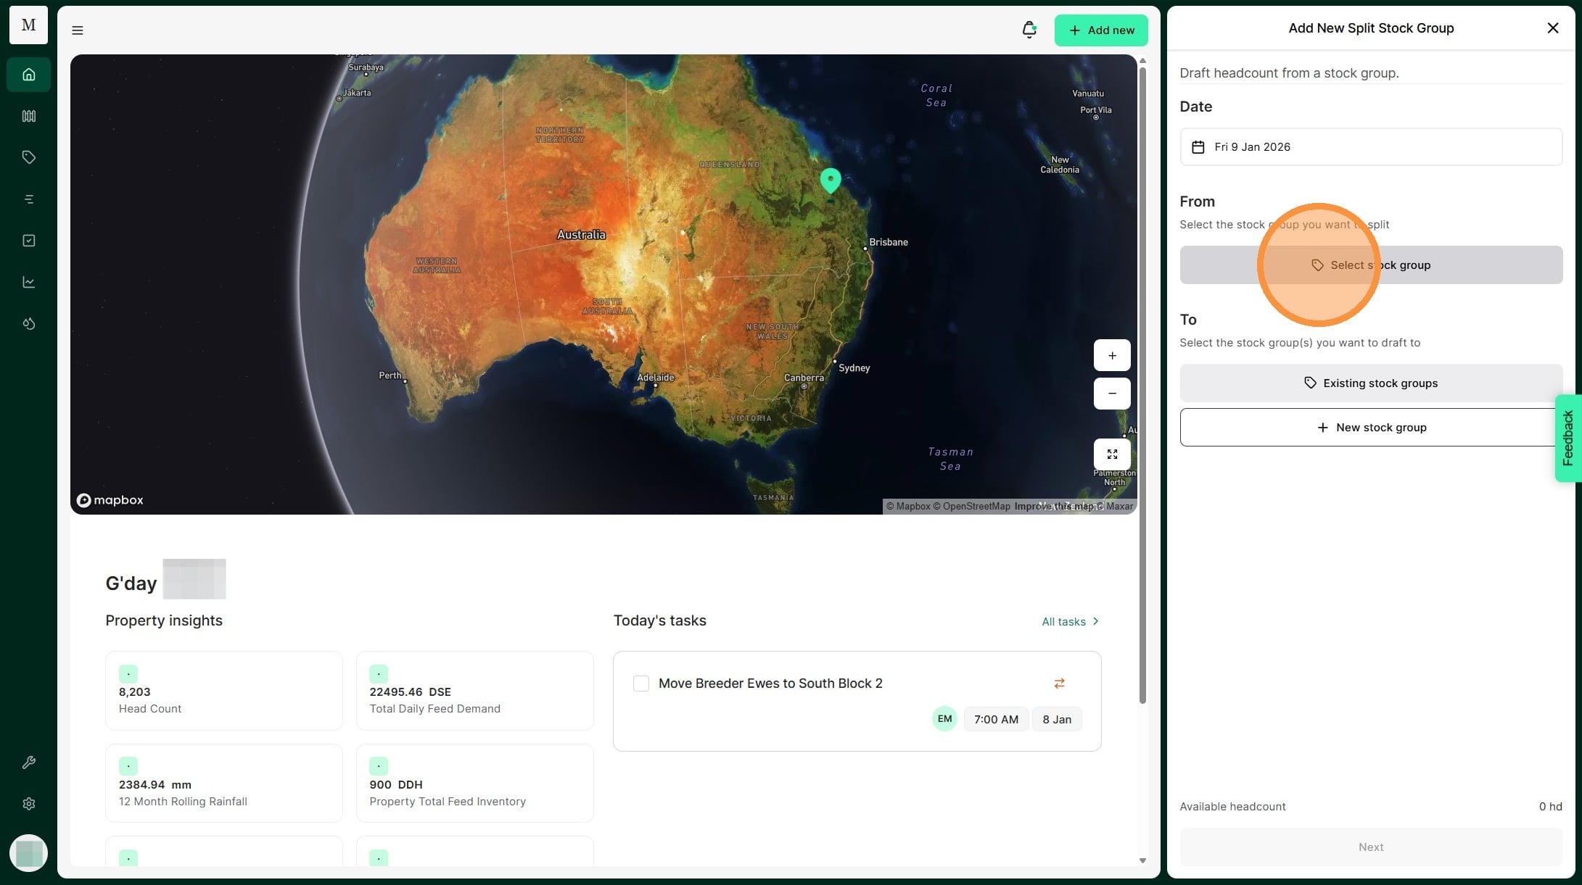Click the green property pin on map

tap(831, 179)
